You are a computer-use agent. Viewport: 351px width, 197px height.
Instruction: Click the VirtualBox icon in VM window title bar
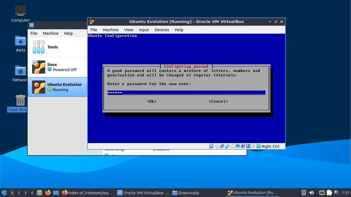pyautogui.click(x=92, y=22)
